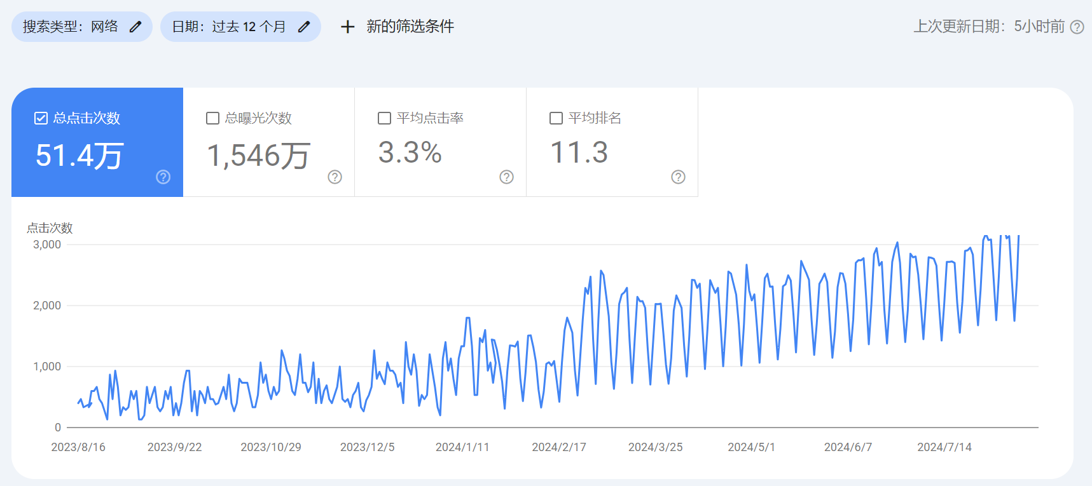Screen dimensions: 1092x486
Task: Click the 上次更新日期：5小时前 text
Action: pyautogui.click(x=989, y=27)
